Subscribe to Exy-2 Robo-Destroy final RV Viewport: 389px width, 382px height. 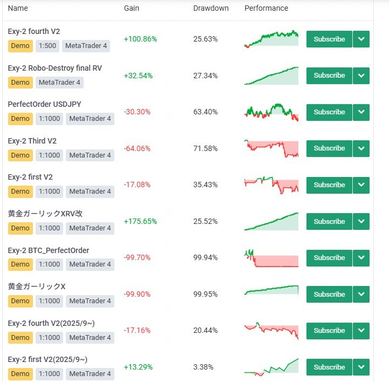point(329,76)
